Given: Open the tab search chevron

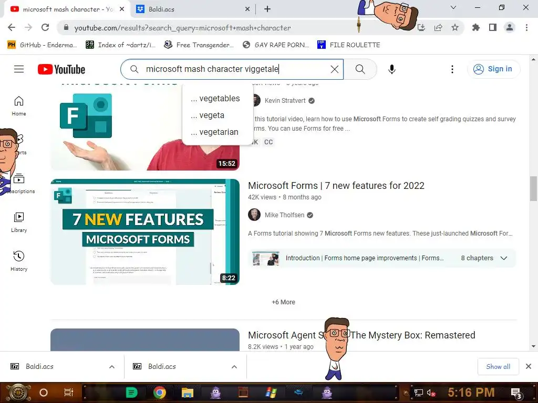Looking at the screenshot, I should 453,7.
